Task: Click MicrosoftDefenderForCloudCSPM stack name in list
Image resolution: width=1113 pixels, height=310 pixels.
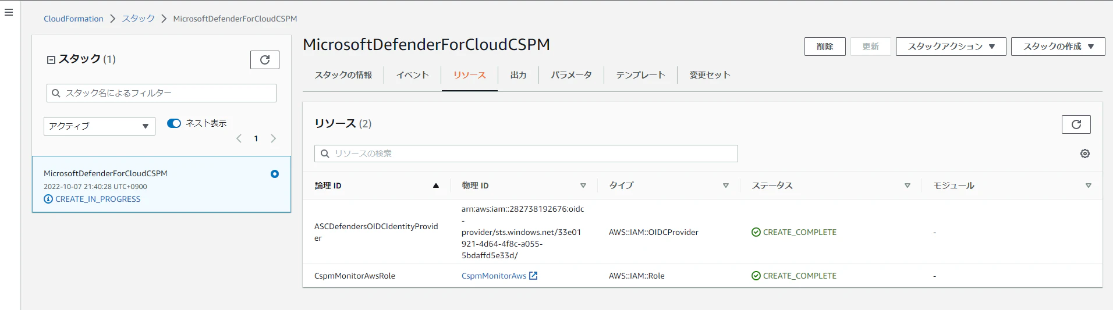Action: (105, 173)
